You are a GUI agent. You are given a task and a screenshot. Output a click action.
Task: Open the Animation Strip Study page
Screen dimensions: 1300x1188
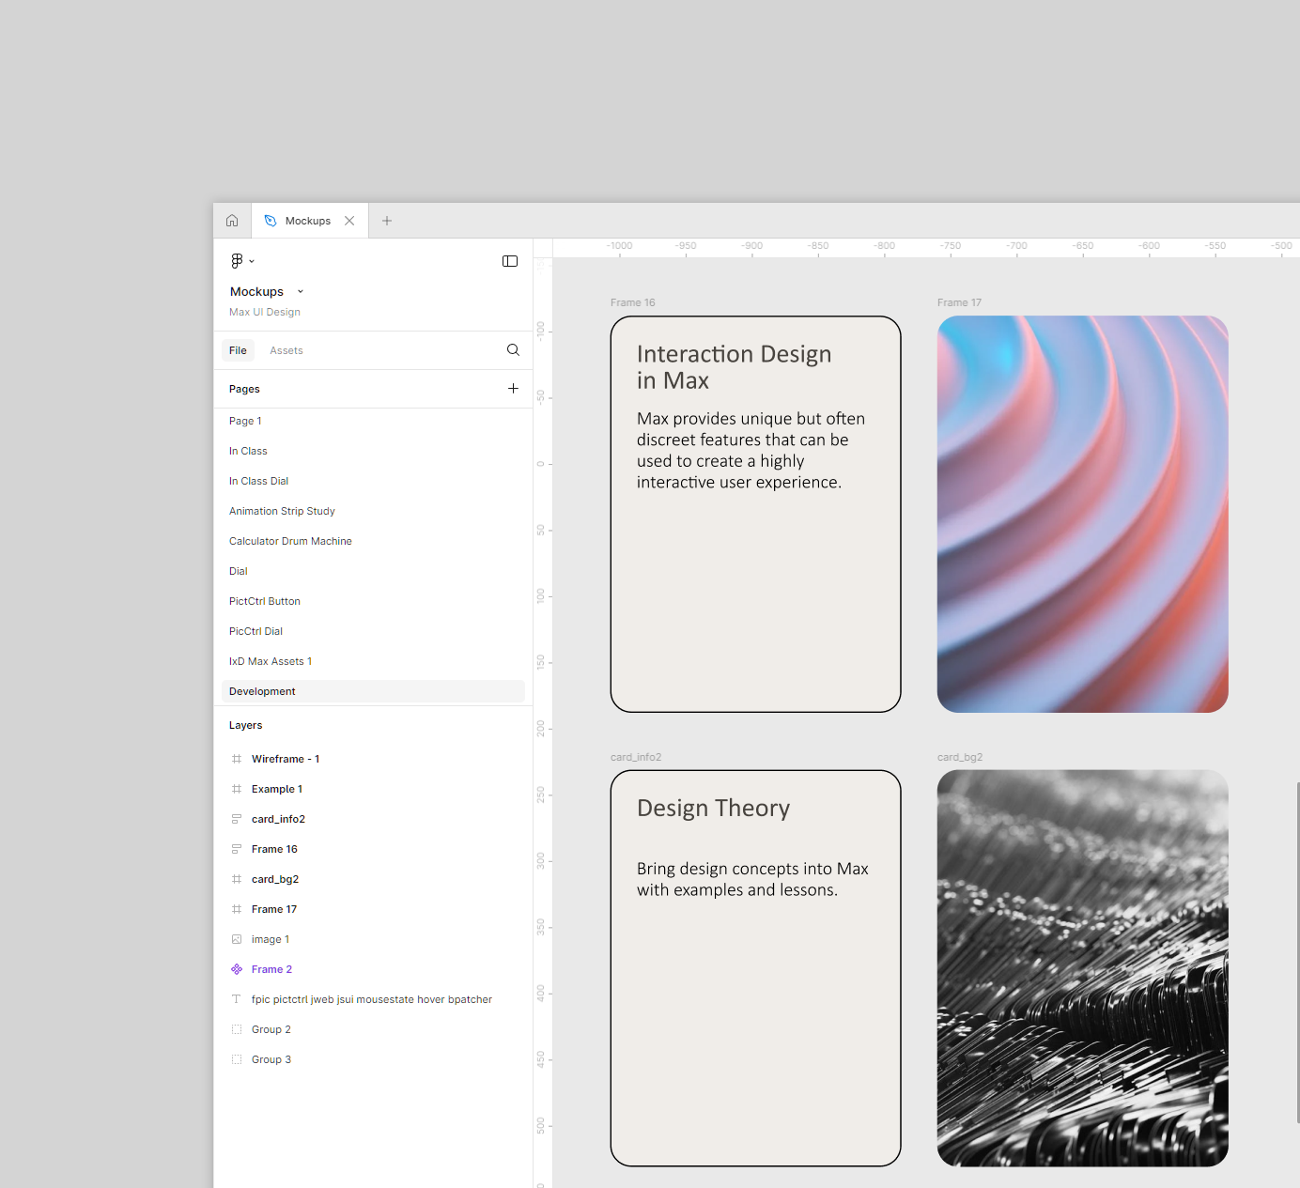coord(282,511)
